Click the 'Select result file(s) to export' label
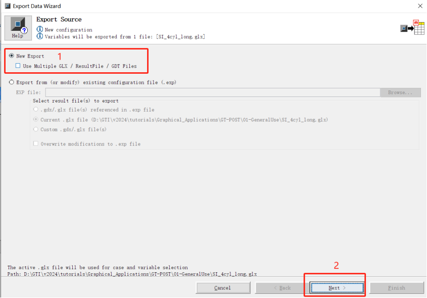427x298 pixels. pos(76,101)
